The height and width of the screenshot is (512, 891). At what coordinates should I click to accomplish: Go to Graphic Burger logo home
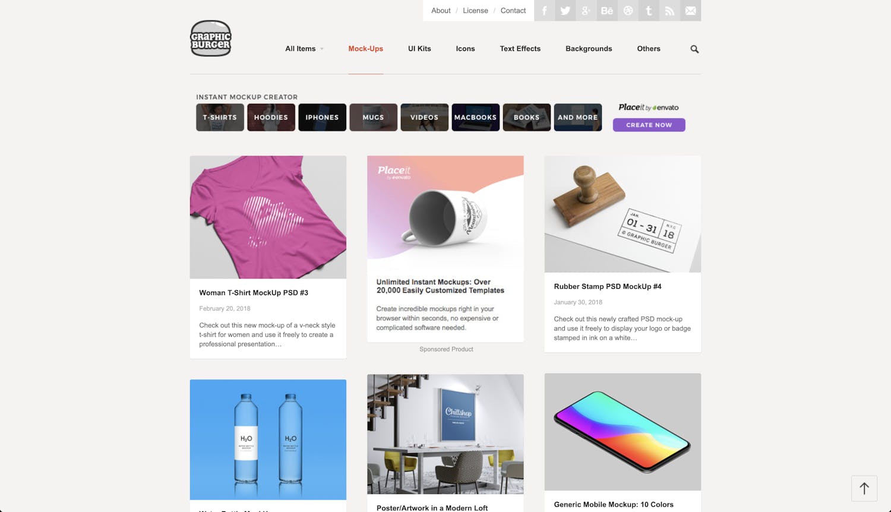point(211,39)
